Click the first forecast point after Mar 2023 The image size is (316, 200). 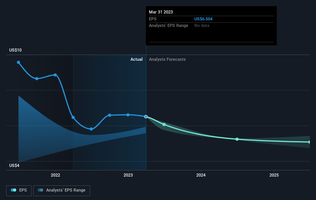[164, 125]
